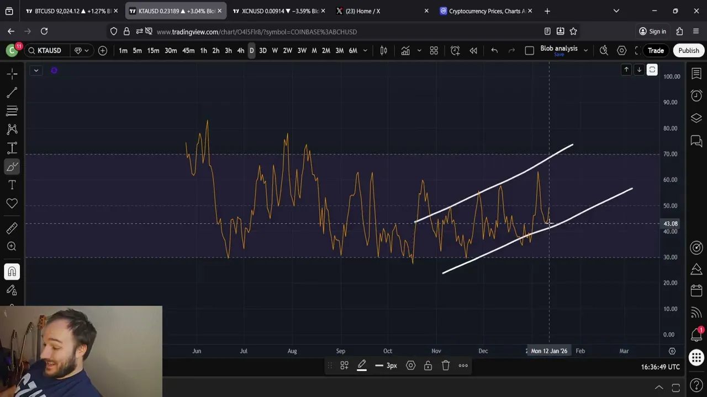
Task: Open quick search lightning magnifier
Action: click(604, 51)
